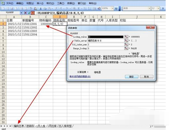Switch to the 编码总表 sheet tab
171x130 pixels.
tap(19, 126)
